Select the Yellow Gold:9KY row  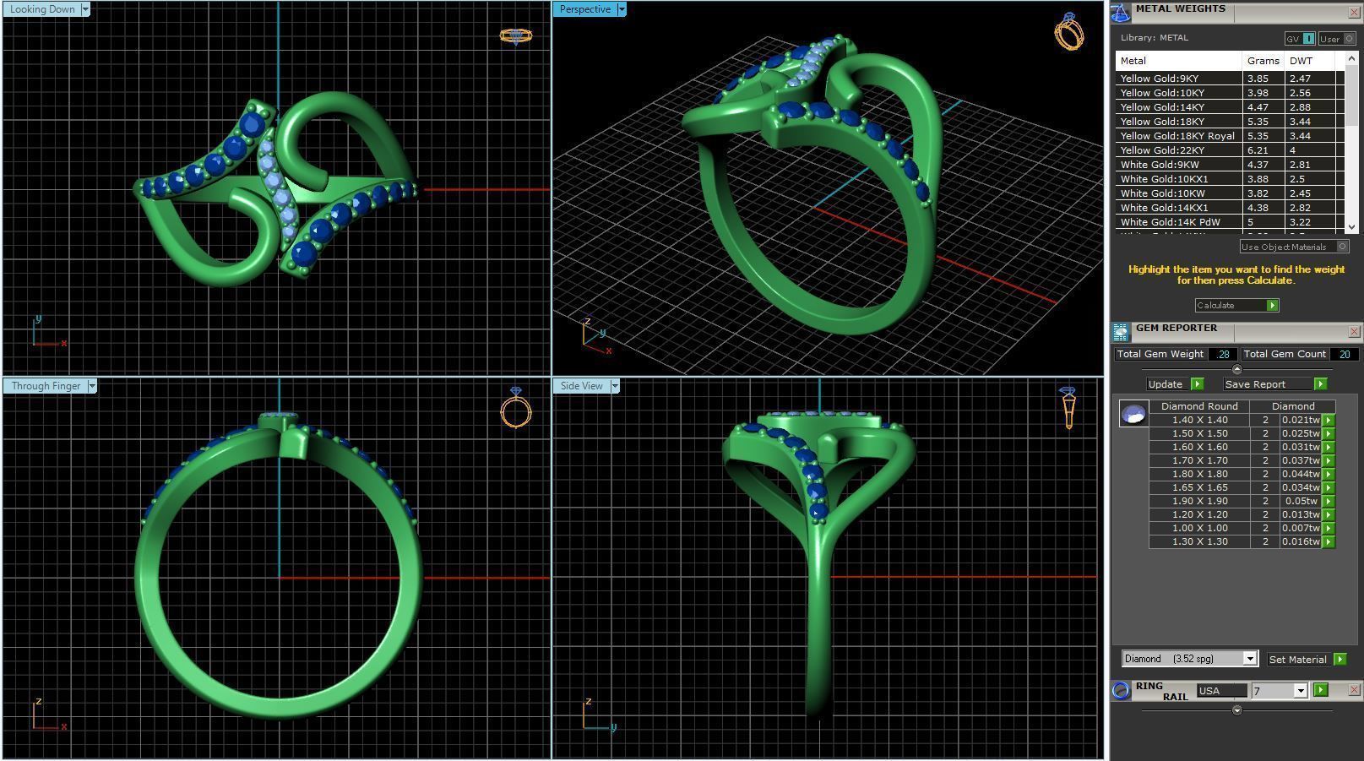[1230, 79]
